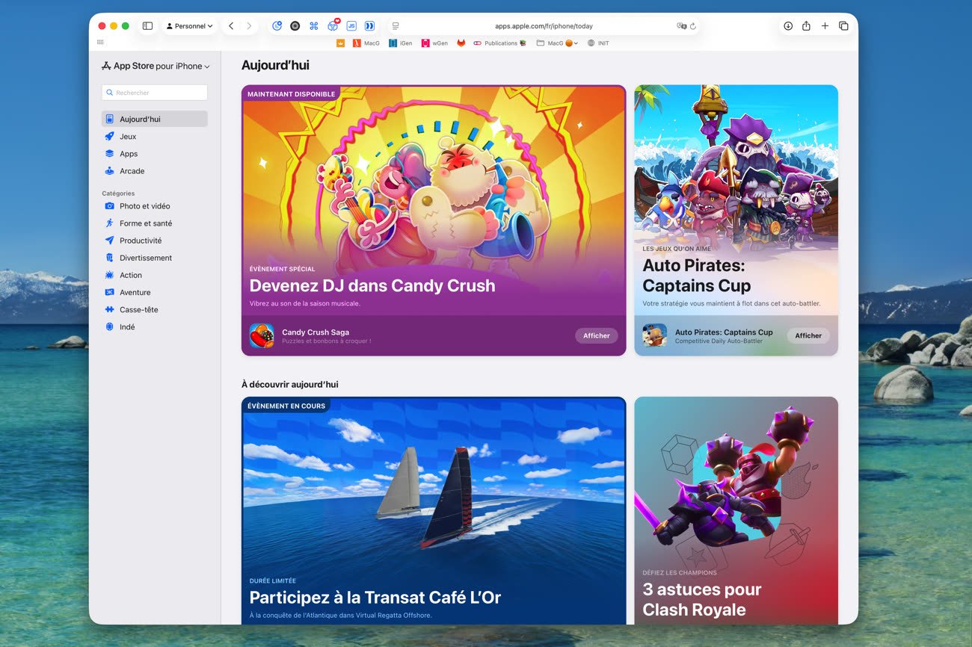Click the Candy Crush Saga app icon
This screenshot has height=647, width=972.
tap(262, 336)
